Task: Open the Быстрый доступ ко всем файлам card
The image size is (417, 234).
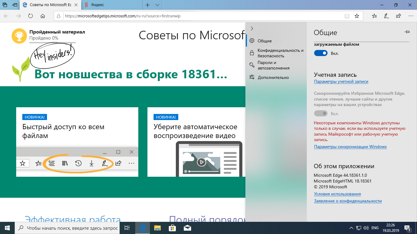Action: [77, 142]
